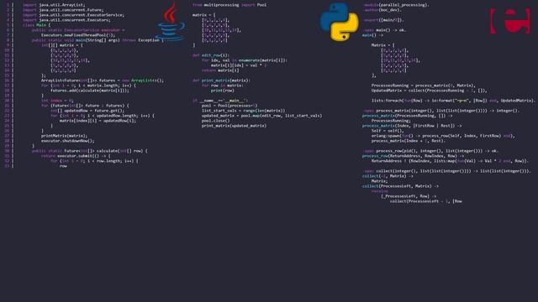
Task: Click 'ReturnAddress ! {RowIndex, lists:map' line
Action: point(450,161)
